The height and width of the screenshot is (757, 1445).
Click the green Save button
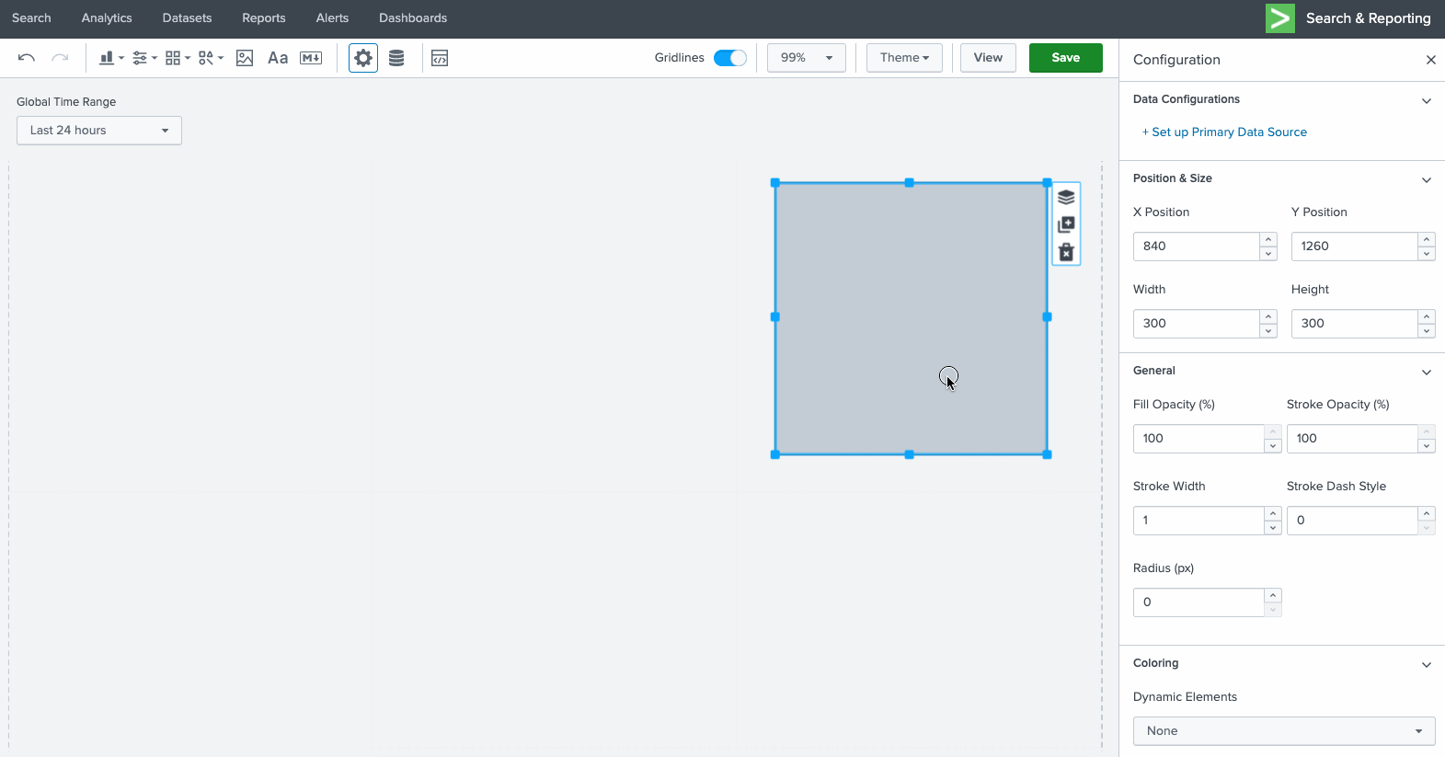[1065, 58]
